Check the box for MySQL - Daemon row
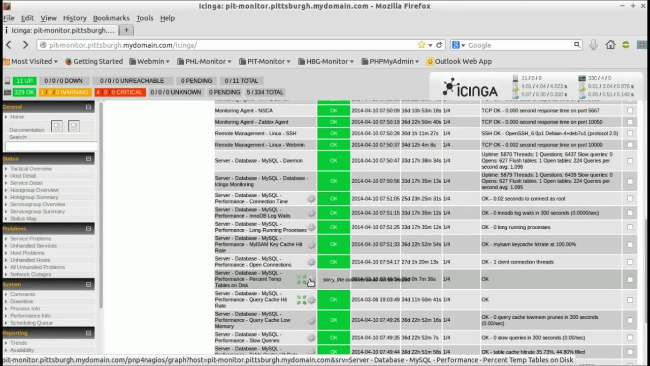Image resolution: width=650 pixels, height=366 pixels. [x=630, y=161]
